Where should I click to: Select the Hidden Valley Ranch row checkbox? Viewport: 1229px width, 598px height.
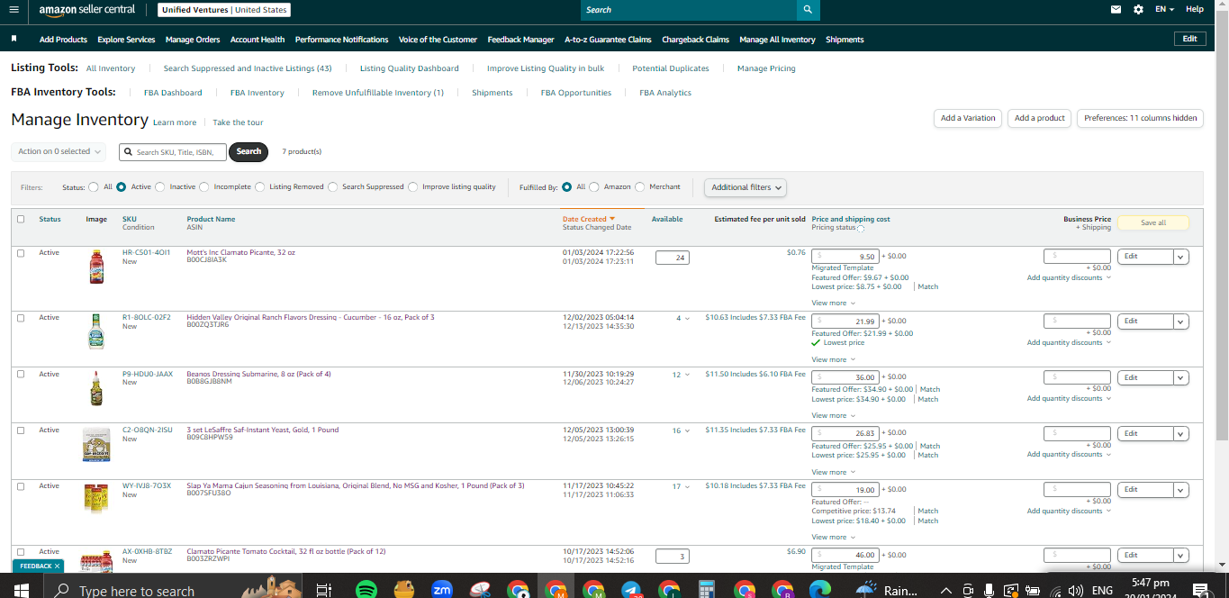point(21,318)
